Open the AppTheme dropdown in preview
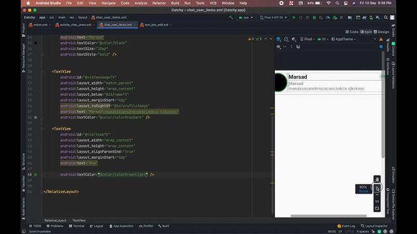417x234 pixels. 343,39
